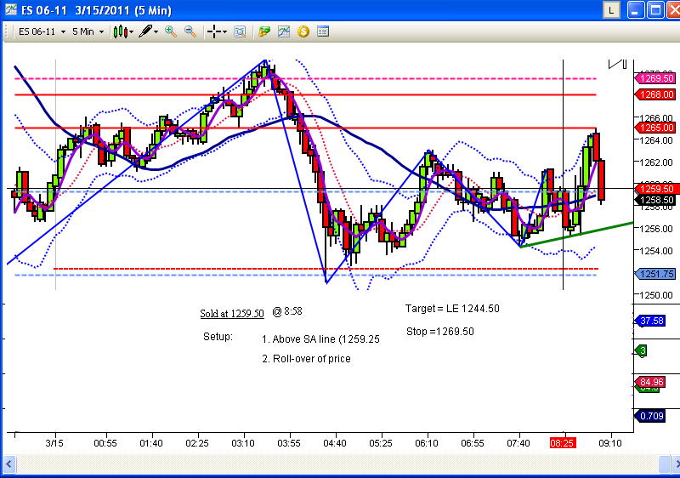Open the ES 06-11 instrument dropdown
This screenshot has width=680, height=478.
click(x=42, y=31)
